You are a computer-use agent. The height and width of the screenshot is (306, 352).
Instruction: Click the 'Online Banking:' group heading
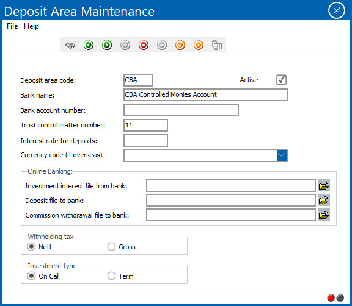tap(50, 171)
